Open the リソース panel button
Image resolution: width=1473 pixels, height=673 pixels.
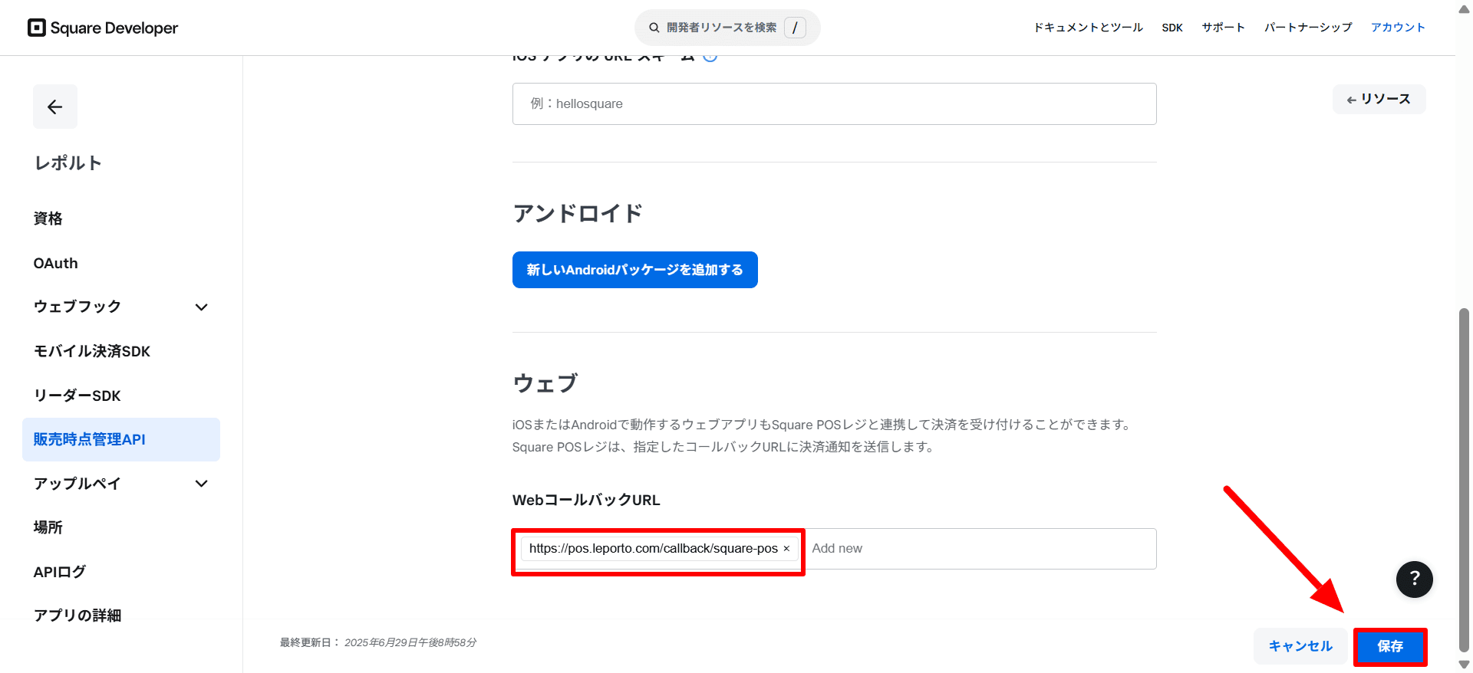(1379, 99)
